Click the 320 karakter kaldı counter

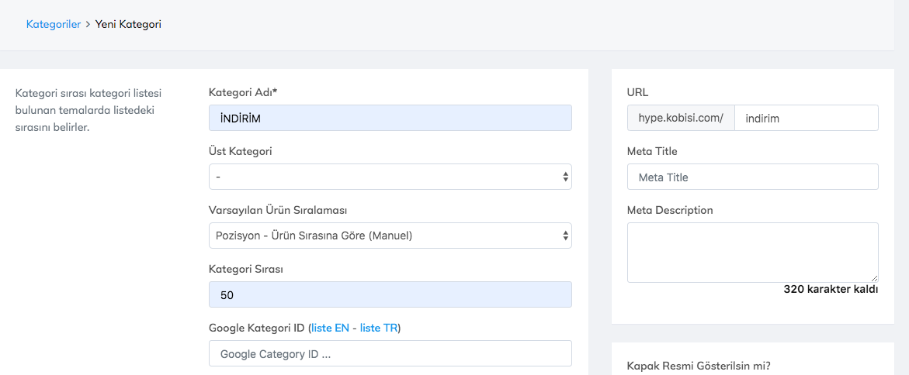pyautogui.click(x=830, y=290)
